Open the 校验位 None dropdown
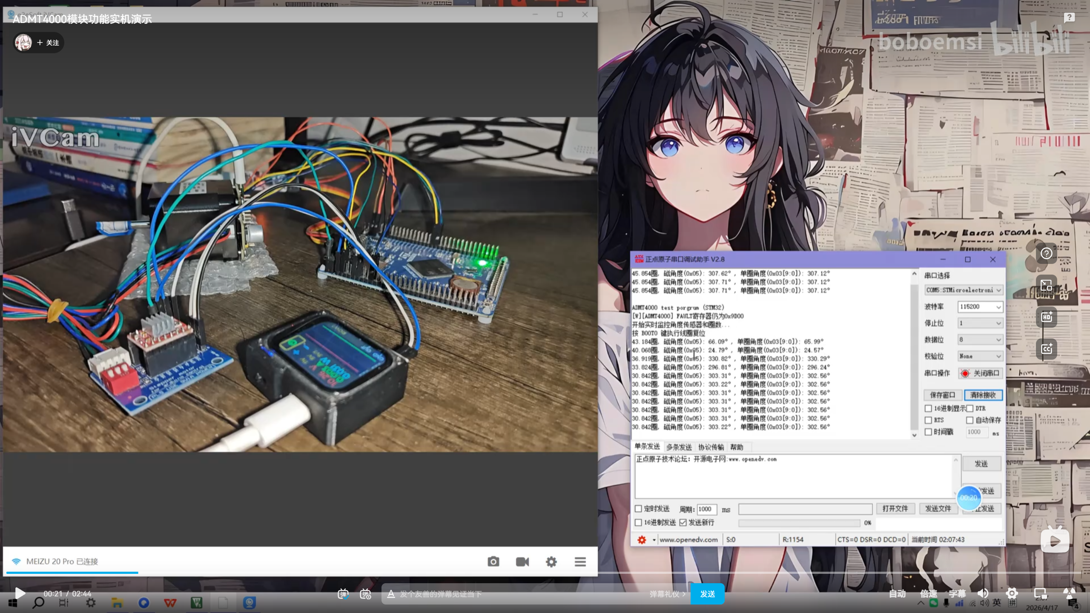The image size is (1090, 613). tap(980, 356)
